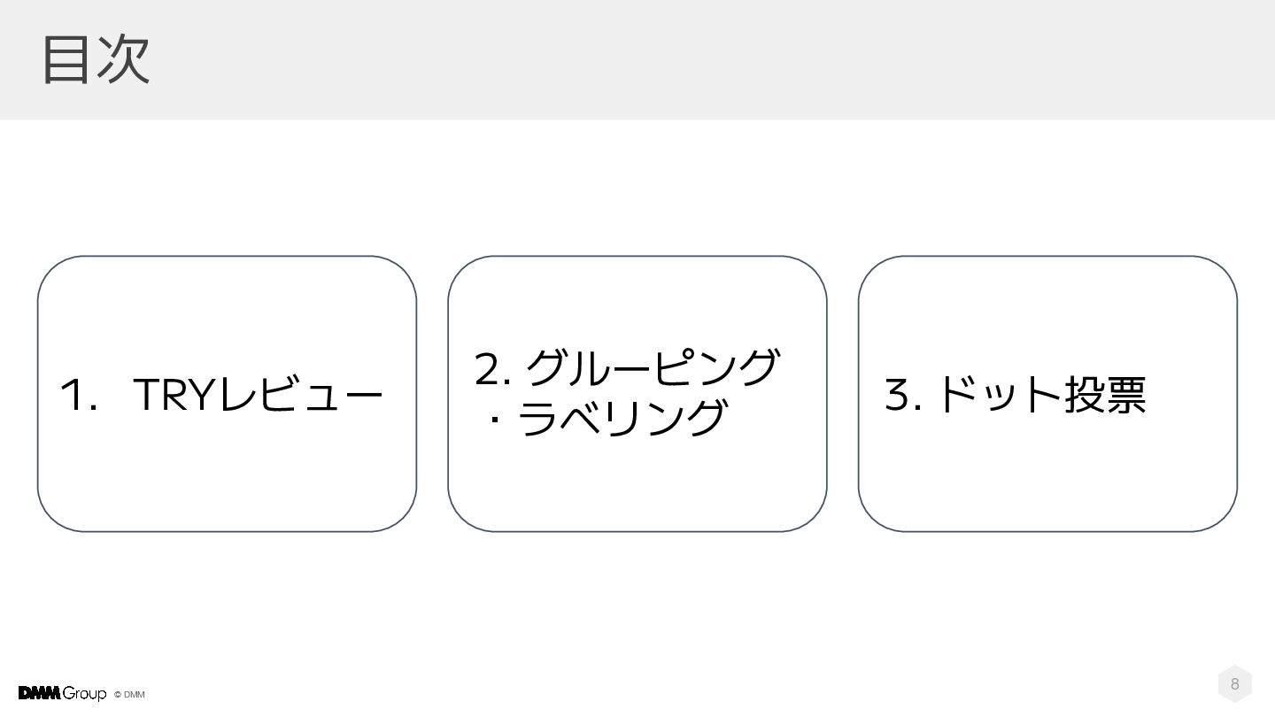
Task: Click the number 3. in the third box
Action: click(903, 395)
